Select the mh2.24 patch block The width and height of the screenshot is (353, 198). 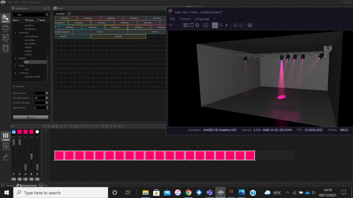tap(119, 36)
